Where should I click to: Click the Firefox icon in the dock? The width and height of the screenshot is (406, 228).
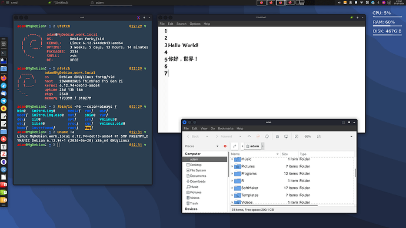pos(4,78)
